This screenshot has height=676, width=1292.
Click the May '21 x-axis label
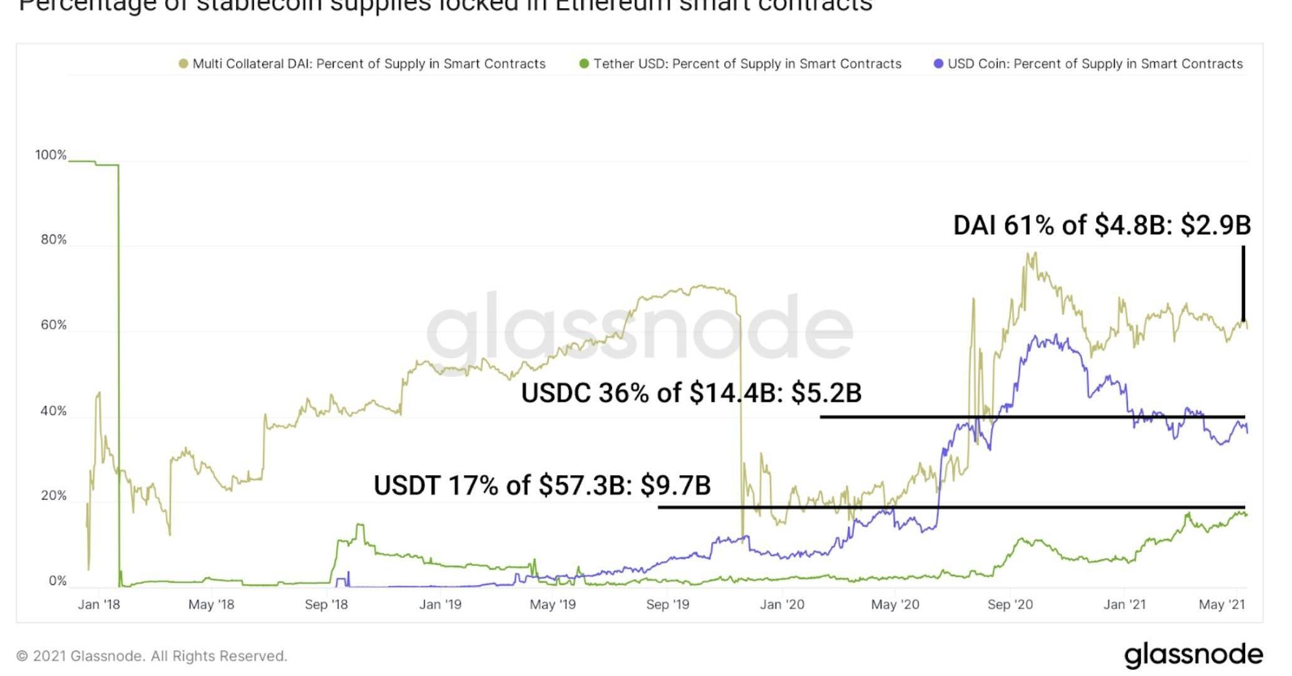click(x=1221, y=605)
